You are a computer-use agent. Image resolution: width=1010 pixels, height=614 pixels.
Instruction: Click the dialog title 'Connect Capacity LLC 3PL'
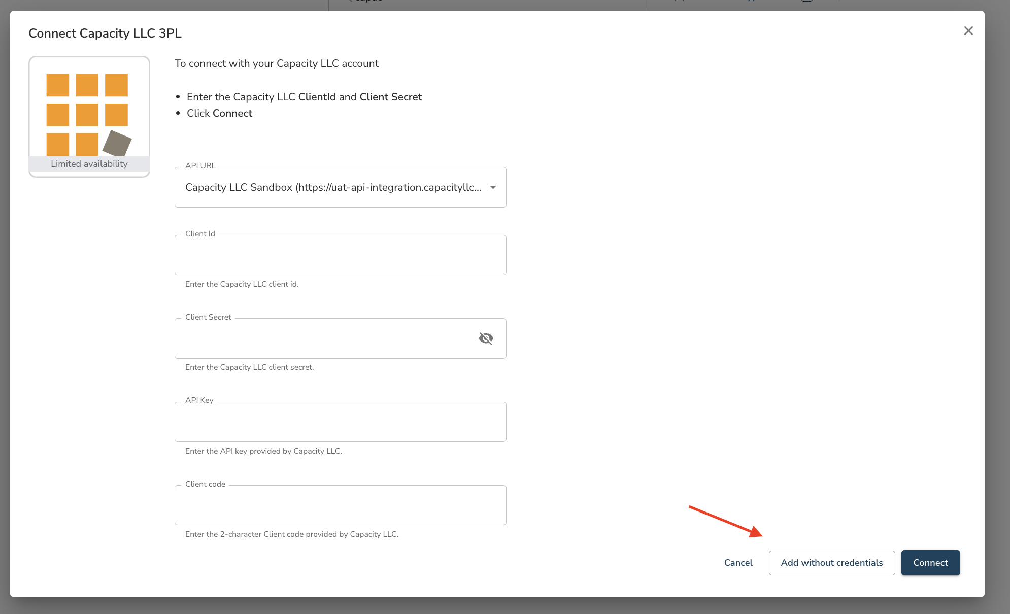click(x=105, y=33)
